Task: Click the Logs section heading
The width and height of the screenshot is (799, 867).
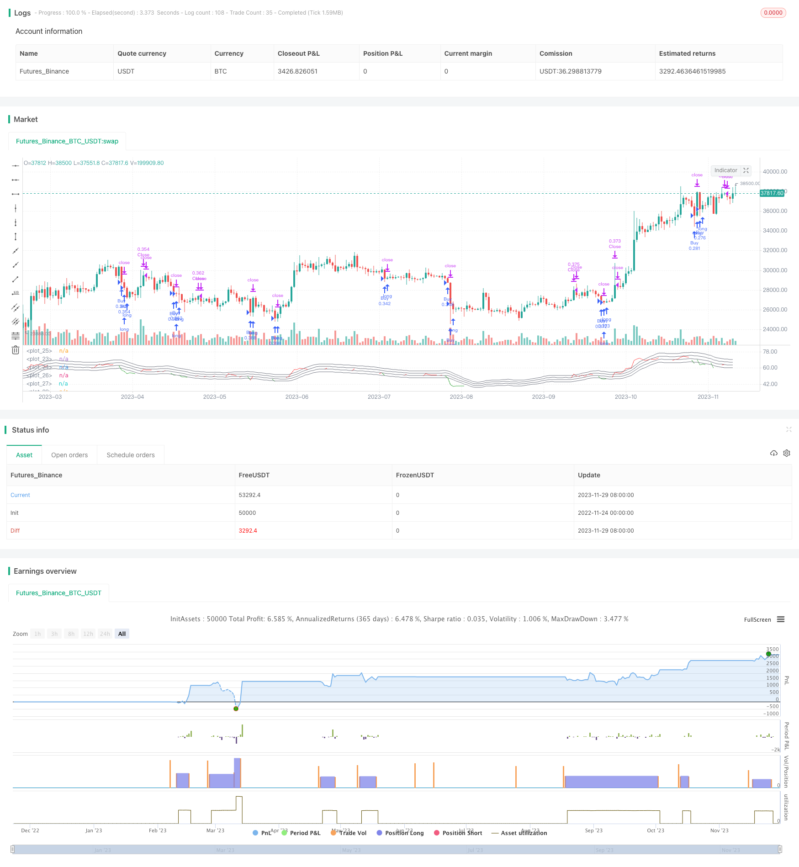Action: (x=22, y=13)
